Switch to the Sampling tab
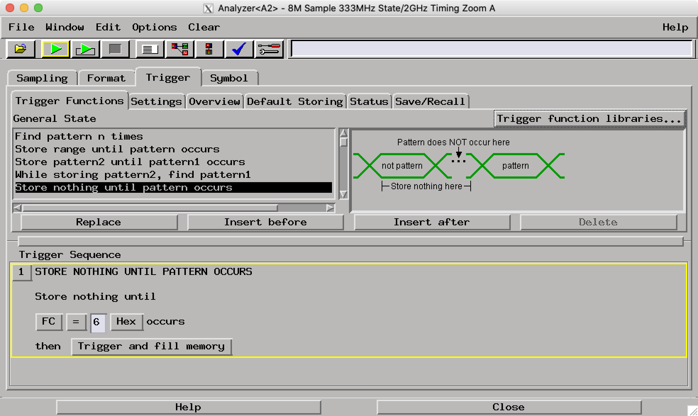Screen dimensions: 698x416 42,78
